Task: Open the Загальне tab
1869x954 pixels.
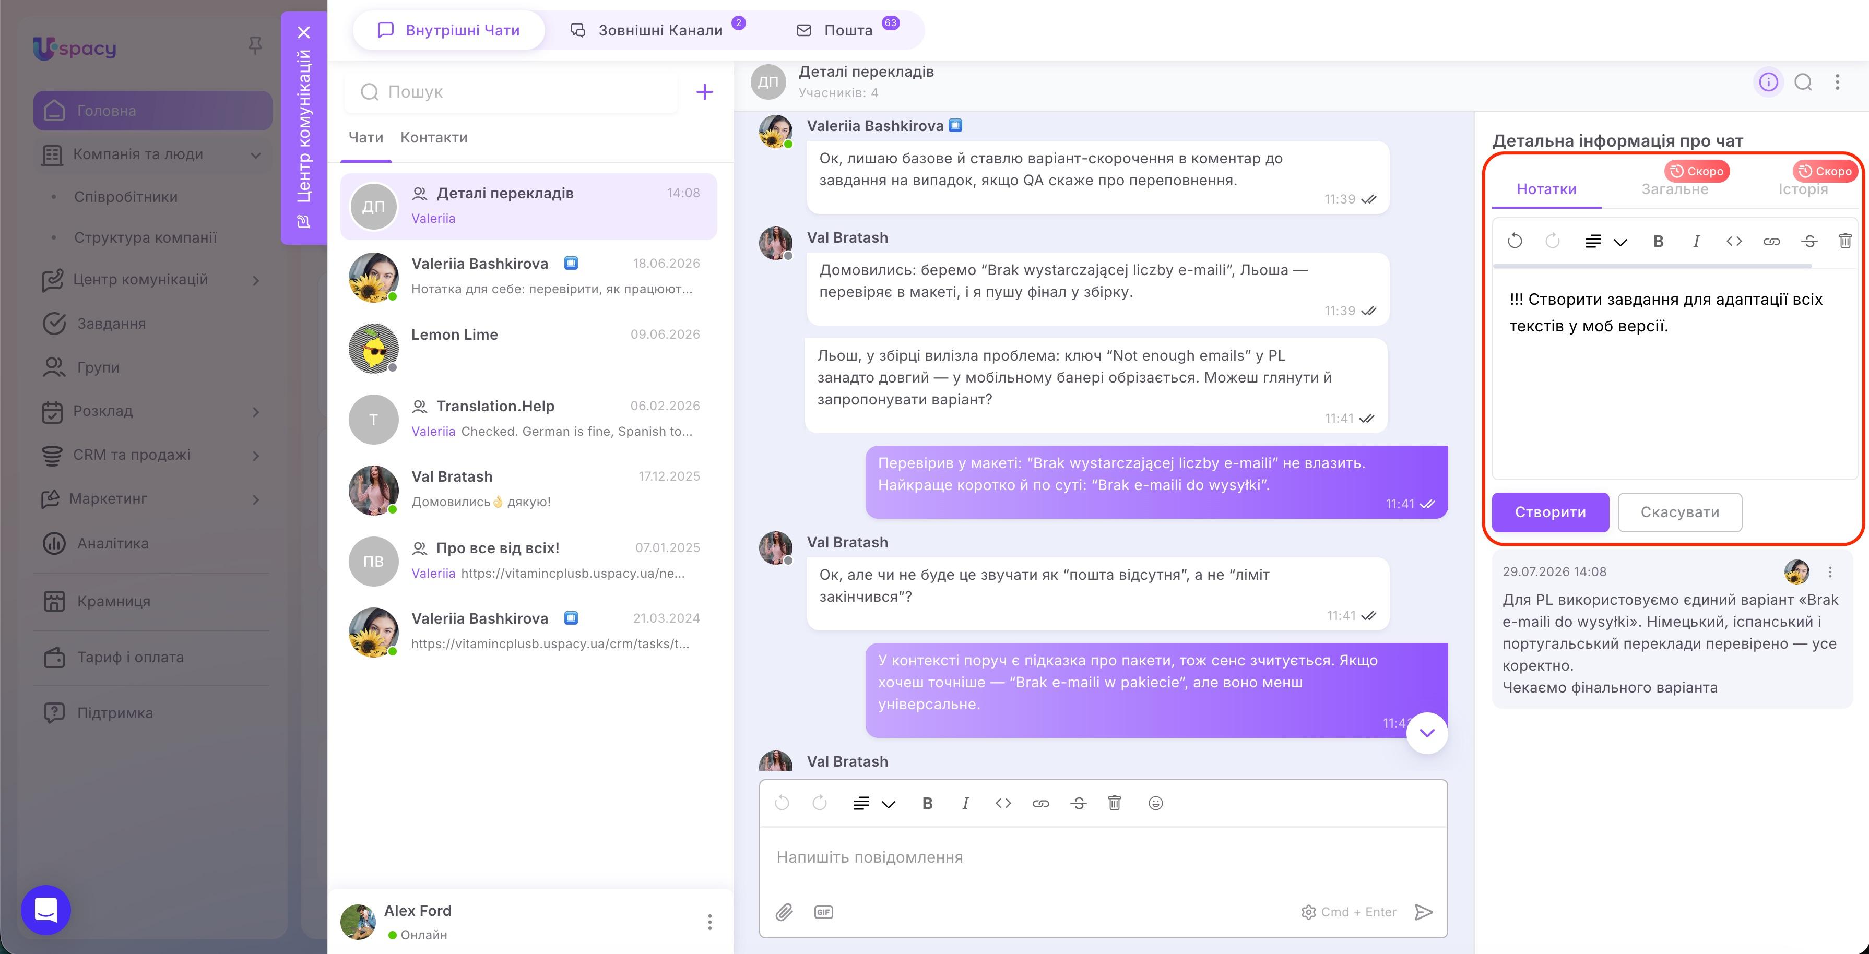Action: tap(1675, 189)
